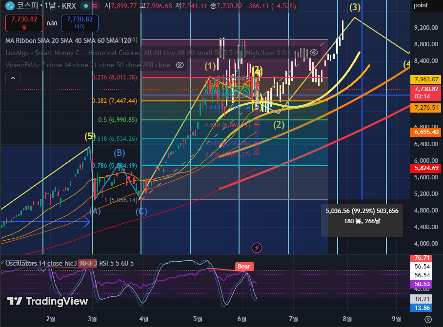The width and height of the screenshot is (443, 327).
Task: Select the yellow (1) wave label
Action: tap(210, 66)
